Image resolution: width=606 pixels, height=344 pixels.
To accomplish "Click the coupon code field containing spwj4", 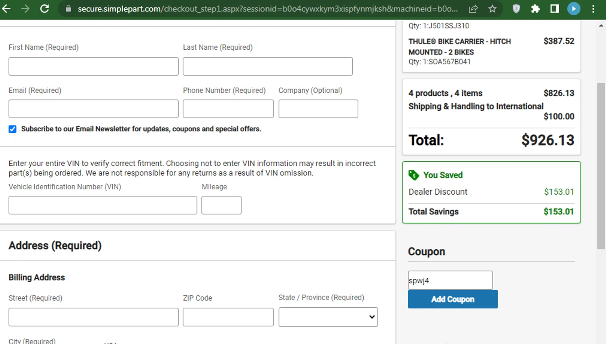I will (450, 280).
